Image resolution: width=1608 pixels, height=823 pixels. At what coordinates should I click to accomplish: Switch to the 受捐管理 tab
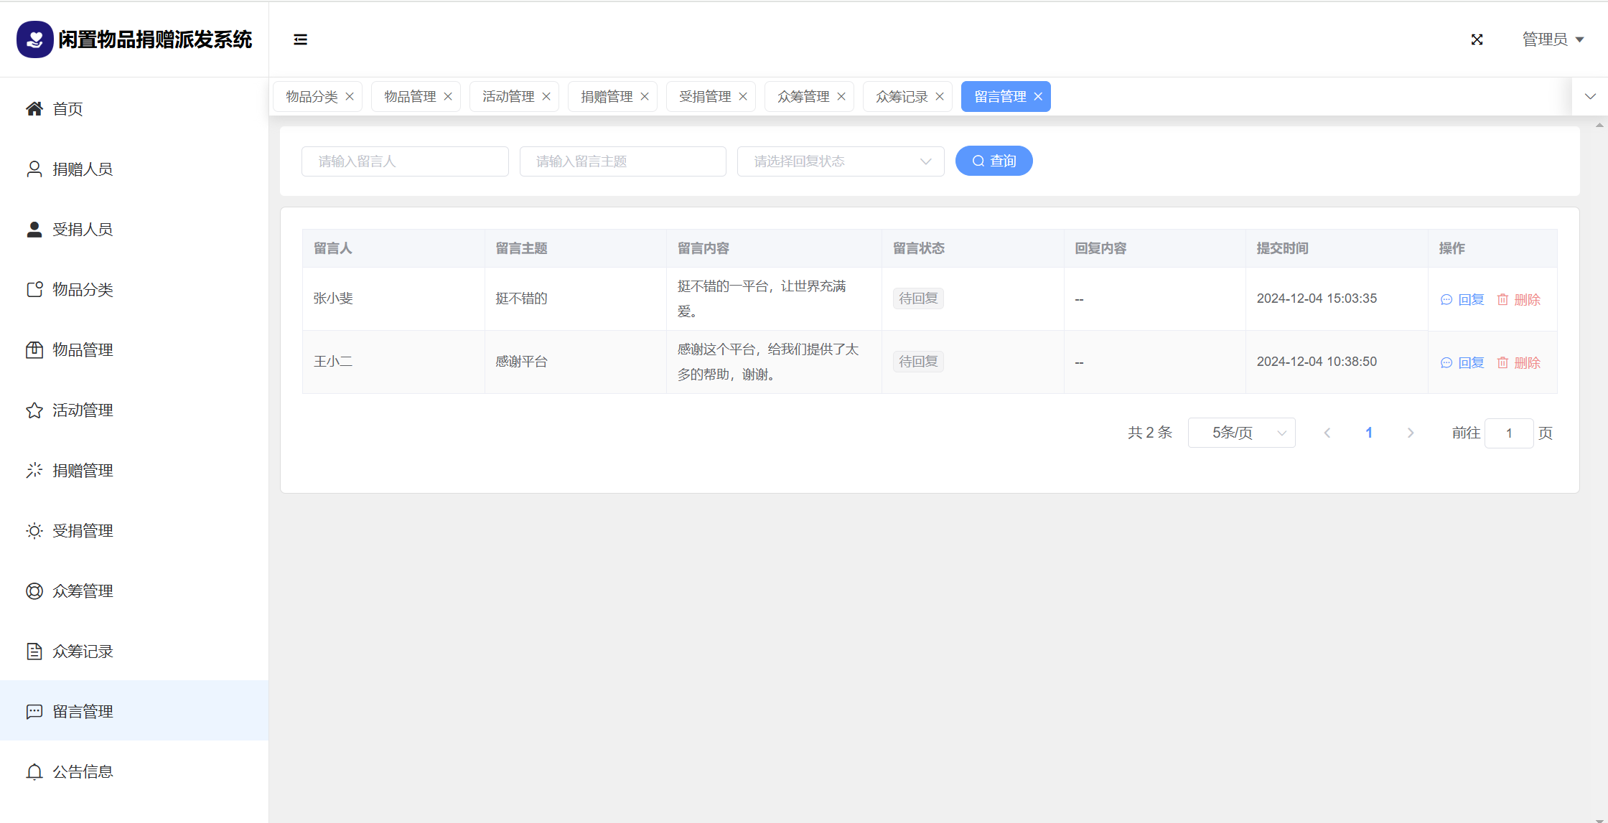[x=704, y=96]
